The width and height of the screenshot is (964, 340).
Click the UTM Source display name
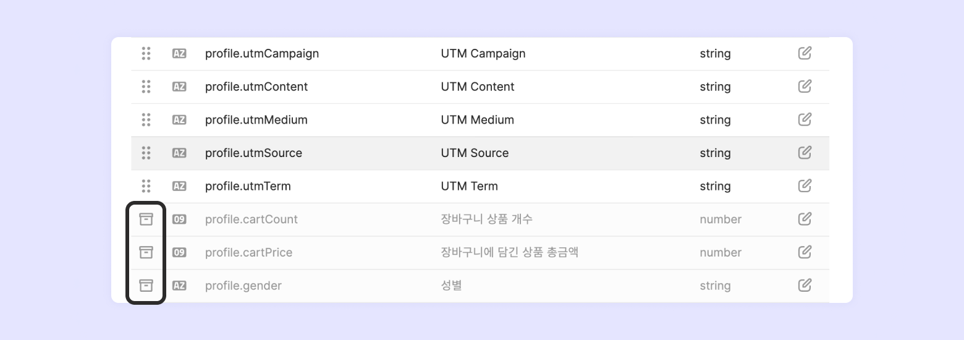pos(475,153)
